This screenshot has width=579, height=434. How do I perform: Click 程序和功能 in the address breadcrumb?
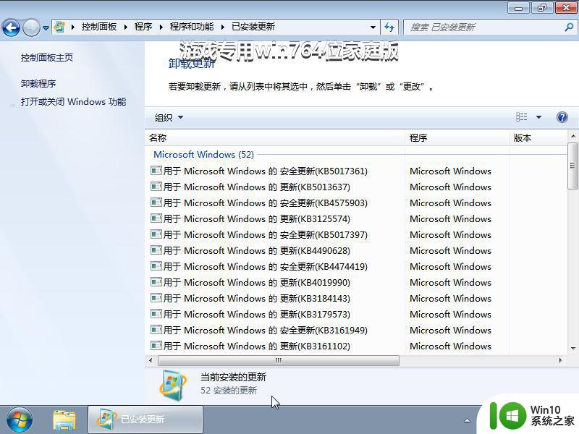(192, 27)
